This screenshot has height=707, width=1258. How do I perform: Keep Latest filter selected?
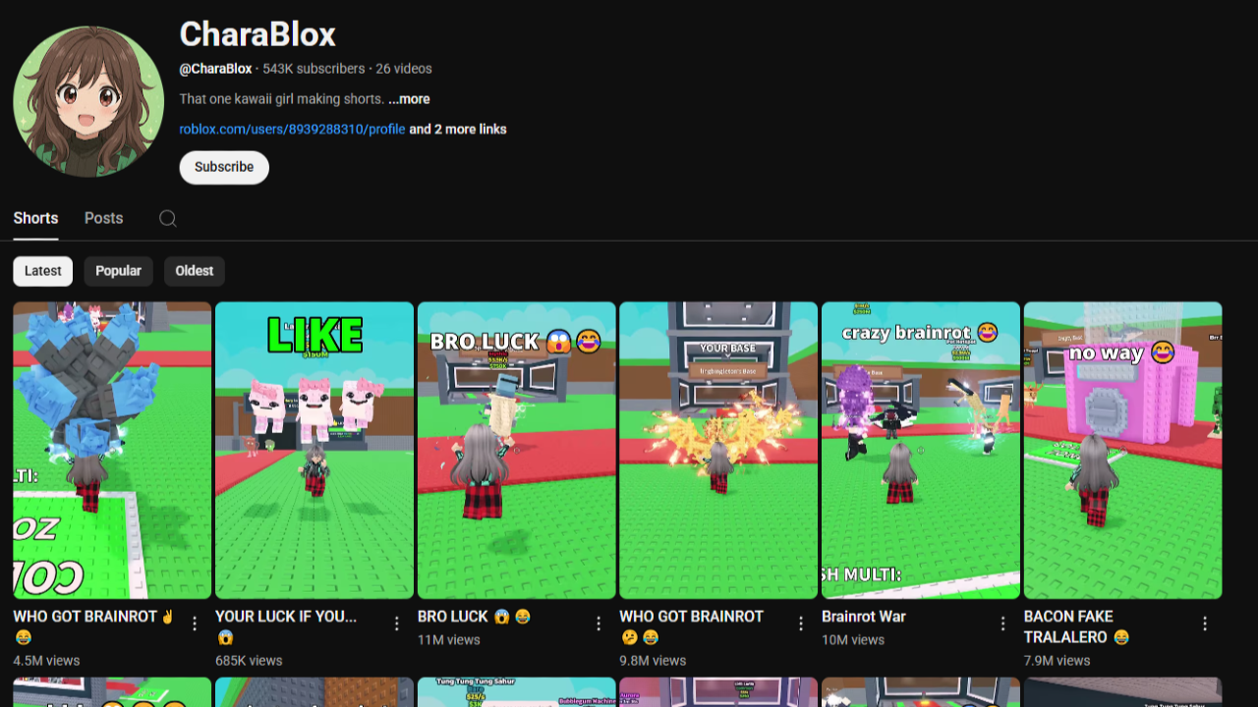(x=42, y=271)
